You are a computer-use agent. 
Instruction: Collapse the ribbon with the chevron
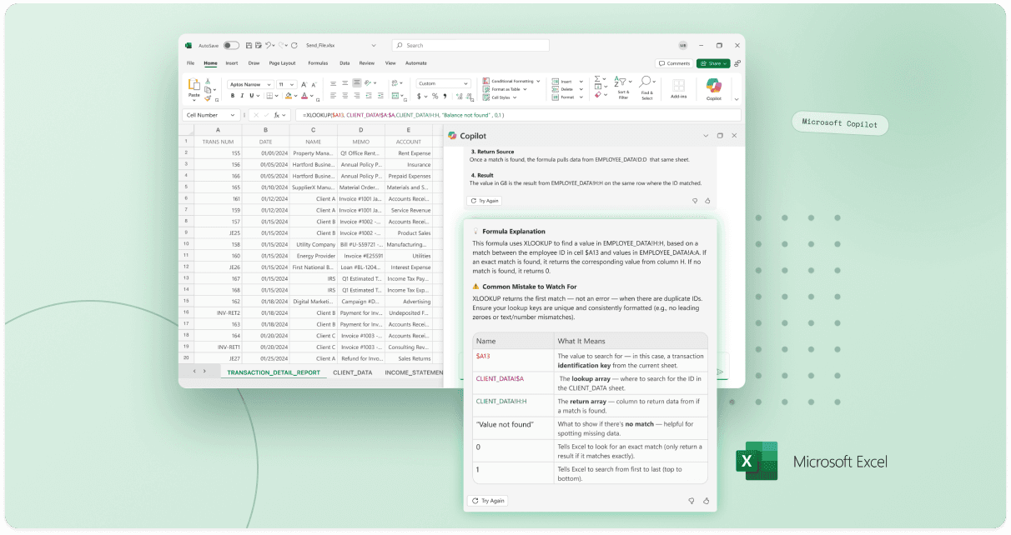pos(737,100)
